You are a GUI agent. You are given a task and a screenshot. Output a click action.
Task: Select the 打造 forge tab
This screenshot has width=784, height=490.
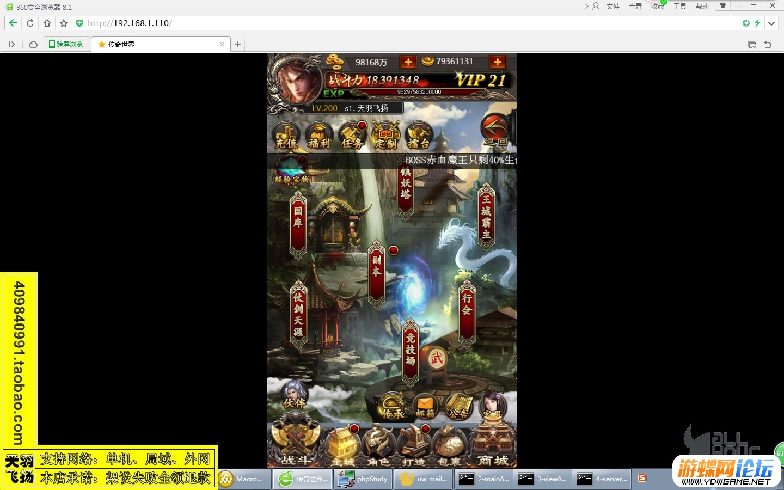tap(414, 447)
